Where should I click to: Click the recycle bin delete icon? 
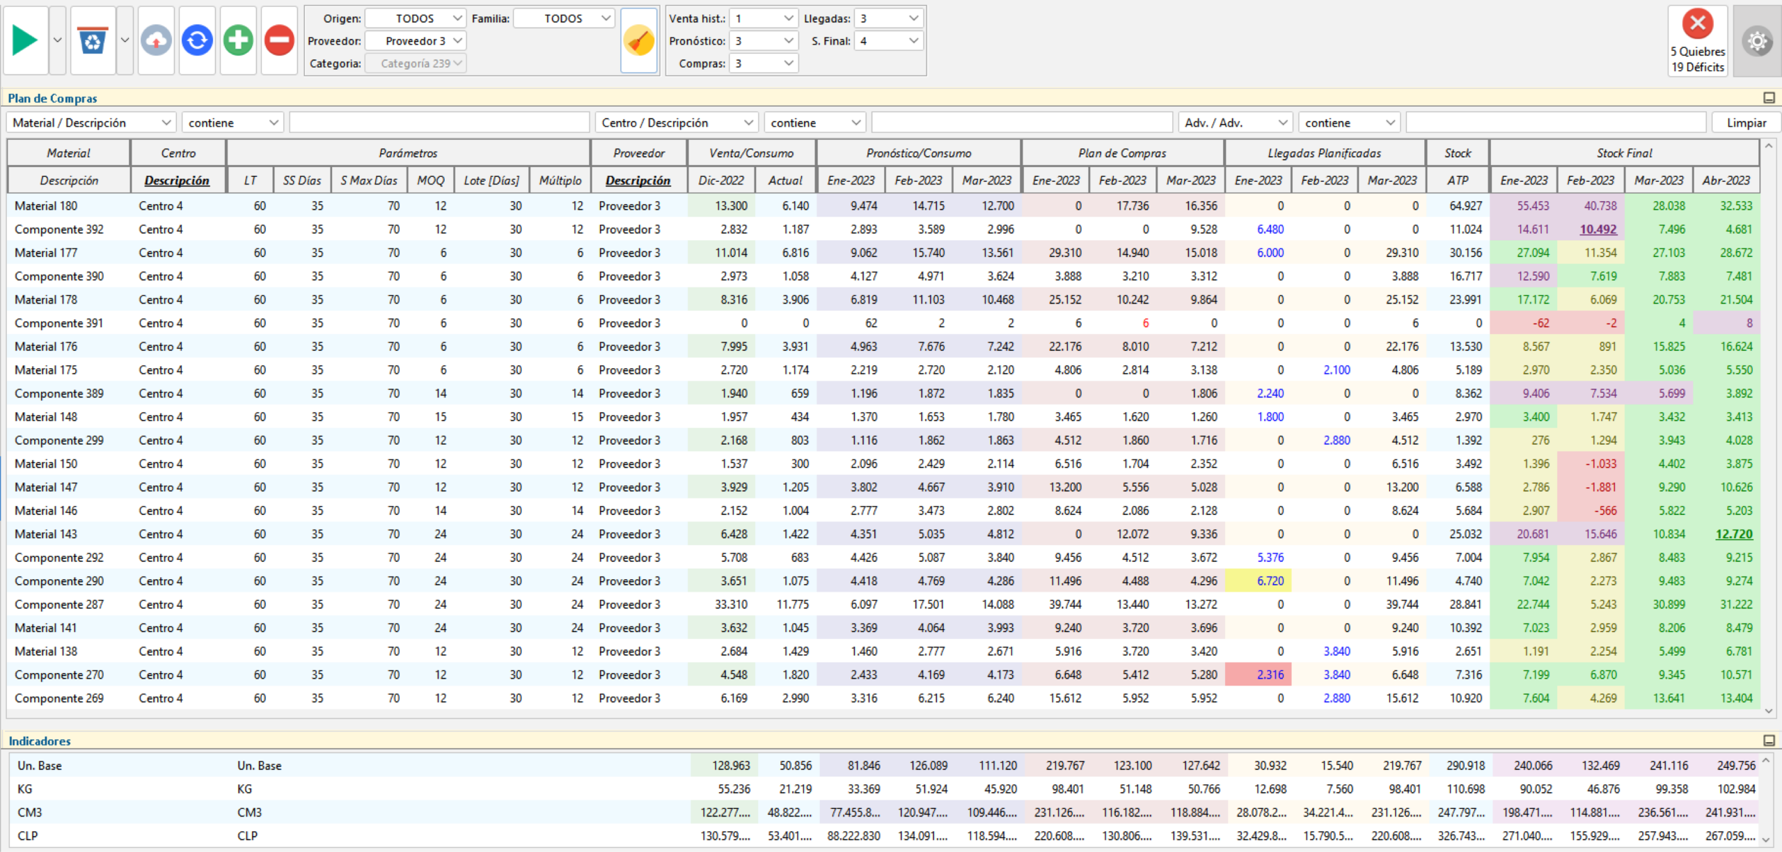(93, 40)
